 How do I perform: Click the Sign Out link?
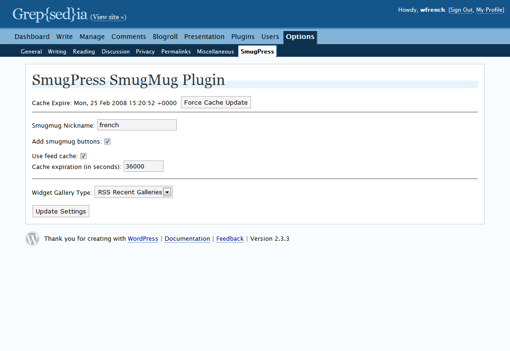click(461, 10)
